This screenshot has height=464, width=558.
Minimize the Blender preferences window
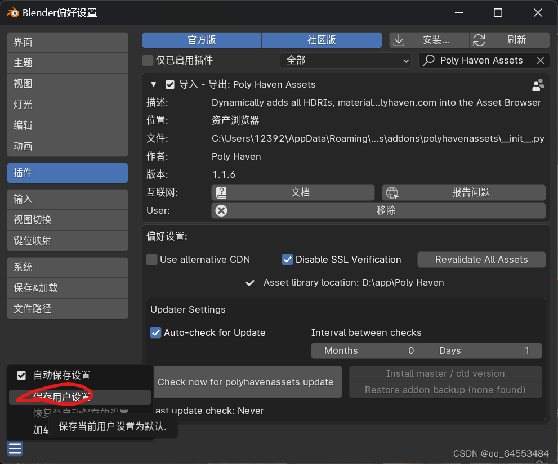coord(459,13)
